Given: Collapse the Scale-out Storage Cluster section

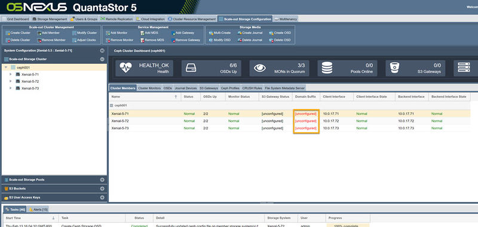Looking at the screenshot, I should 102,59.
